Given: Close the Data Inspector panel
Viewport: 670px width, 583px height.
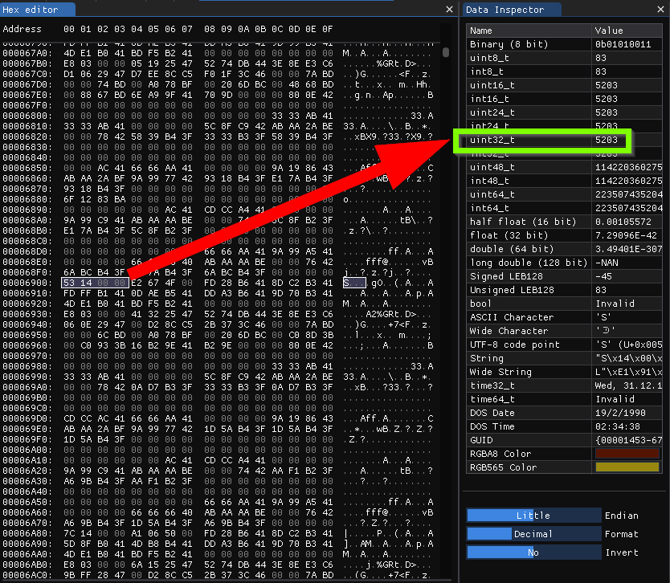Looking at the screenshot, I should click(x=659, y=10).
